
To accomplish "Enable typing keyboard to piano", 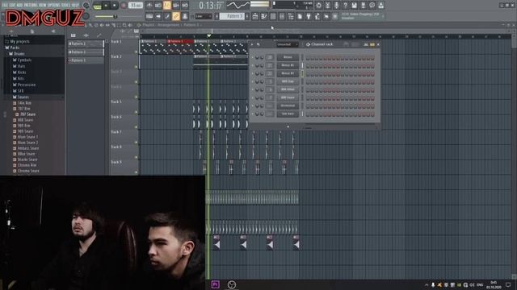I will 149,16.
